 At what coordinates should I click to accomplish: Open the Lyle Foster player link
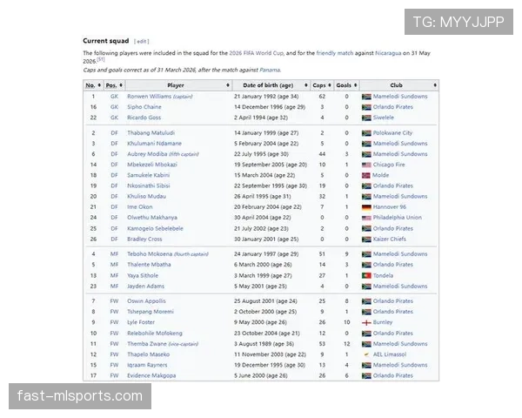click(x=141, y=322)
